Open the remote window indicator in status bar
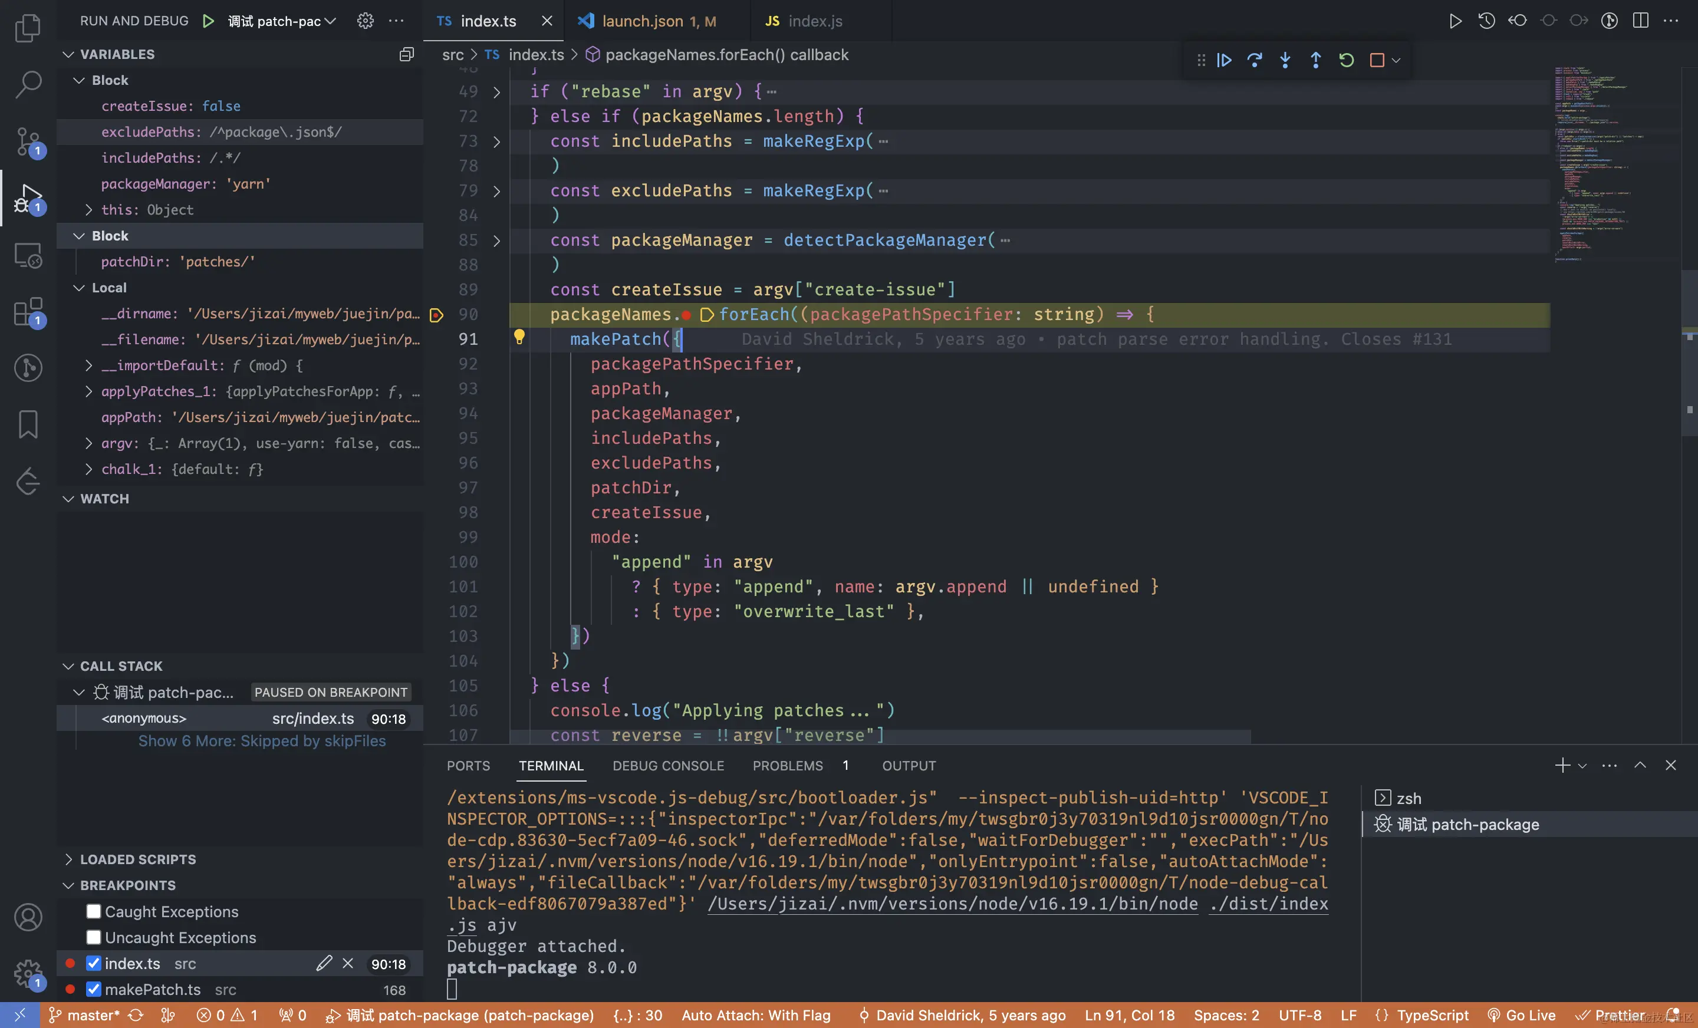This screenshot has width=1698, height=1028. click(x=19, y=1015)
